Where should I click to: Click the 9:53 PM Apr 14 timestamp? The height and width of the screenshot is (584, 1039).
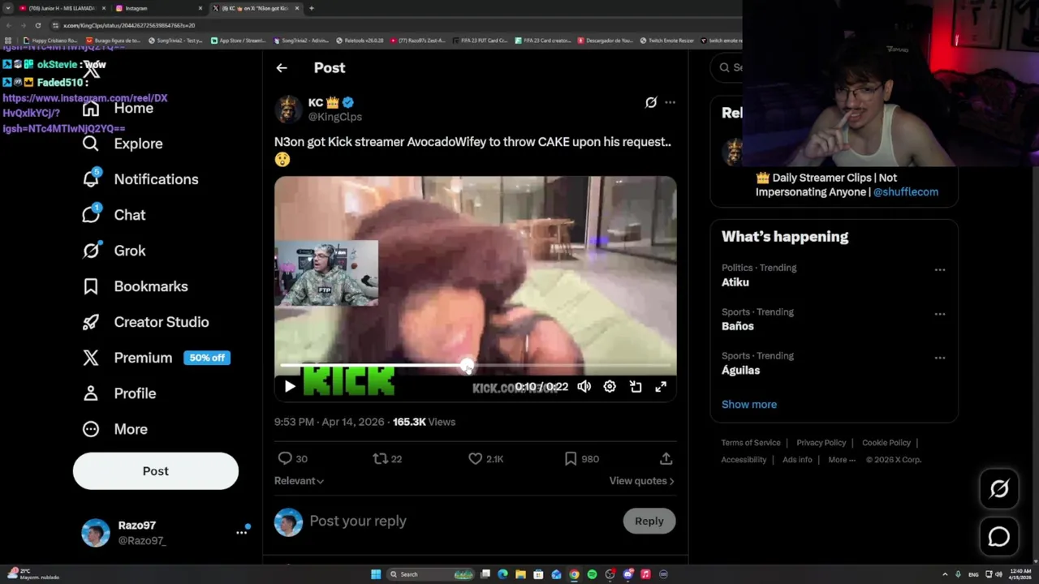(330, 422)
